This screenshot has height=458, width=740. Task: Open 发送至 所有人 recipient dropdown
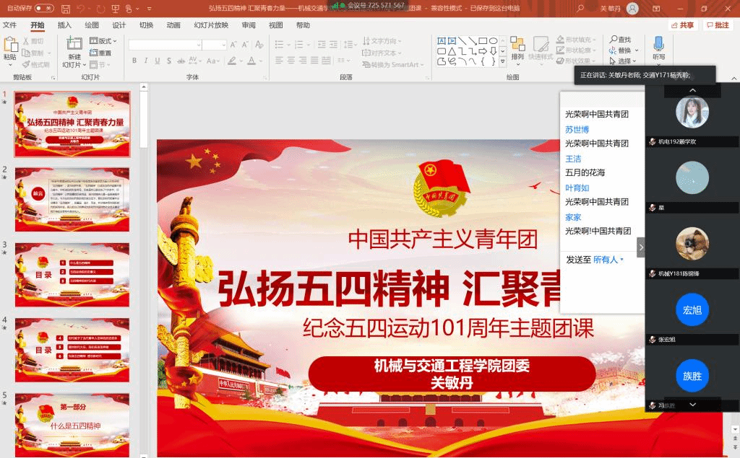[608, 260]
